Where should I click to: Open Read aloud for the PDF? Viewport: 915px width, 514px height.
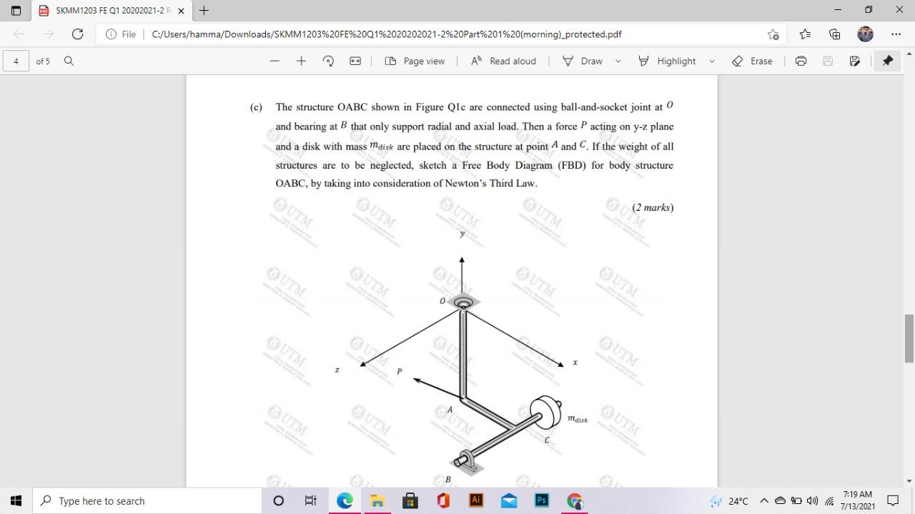tap(504, 61)
